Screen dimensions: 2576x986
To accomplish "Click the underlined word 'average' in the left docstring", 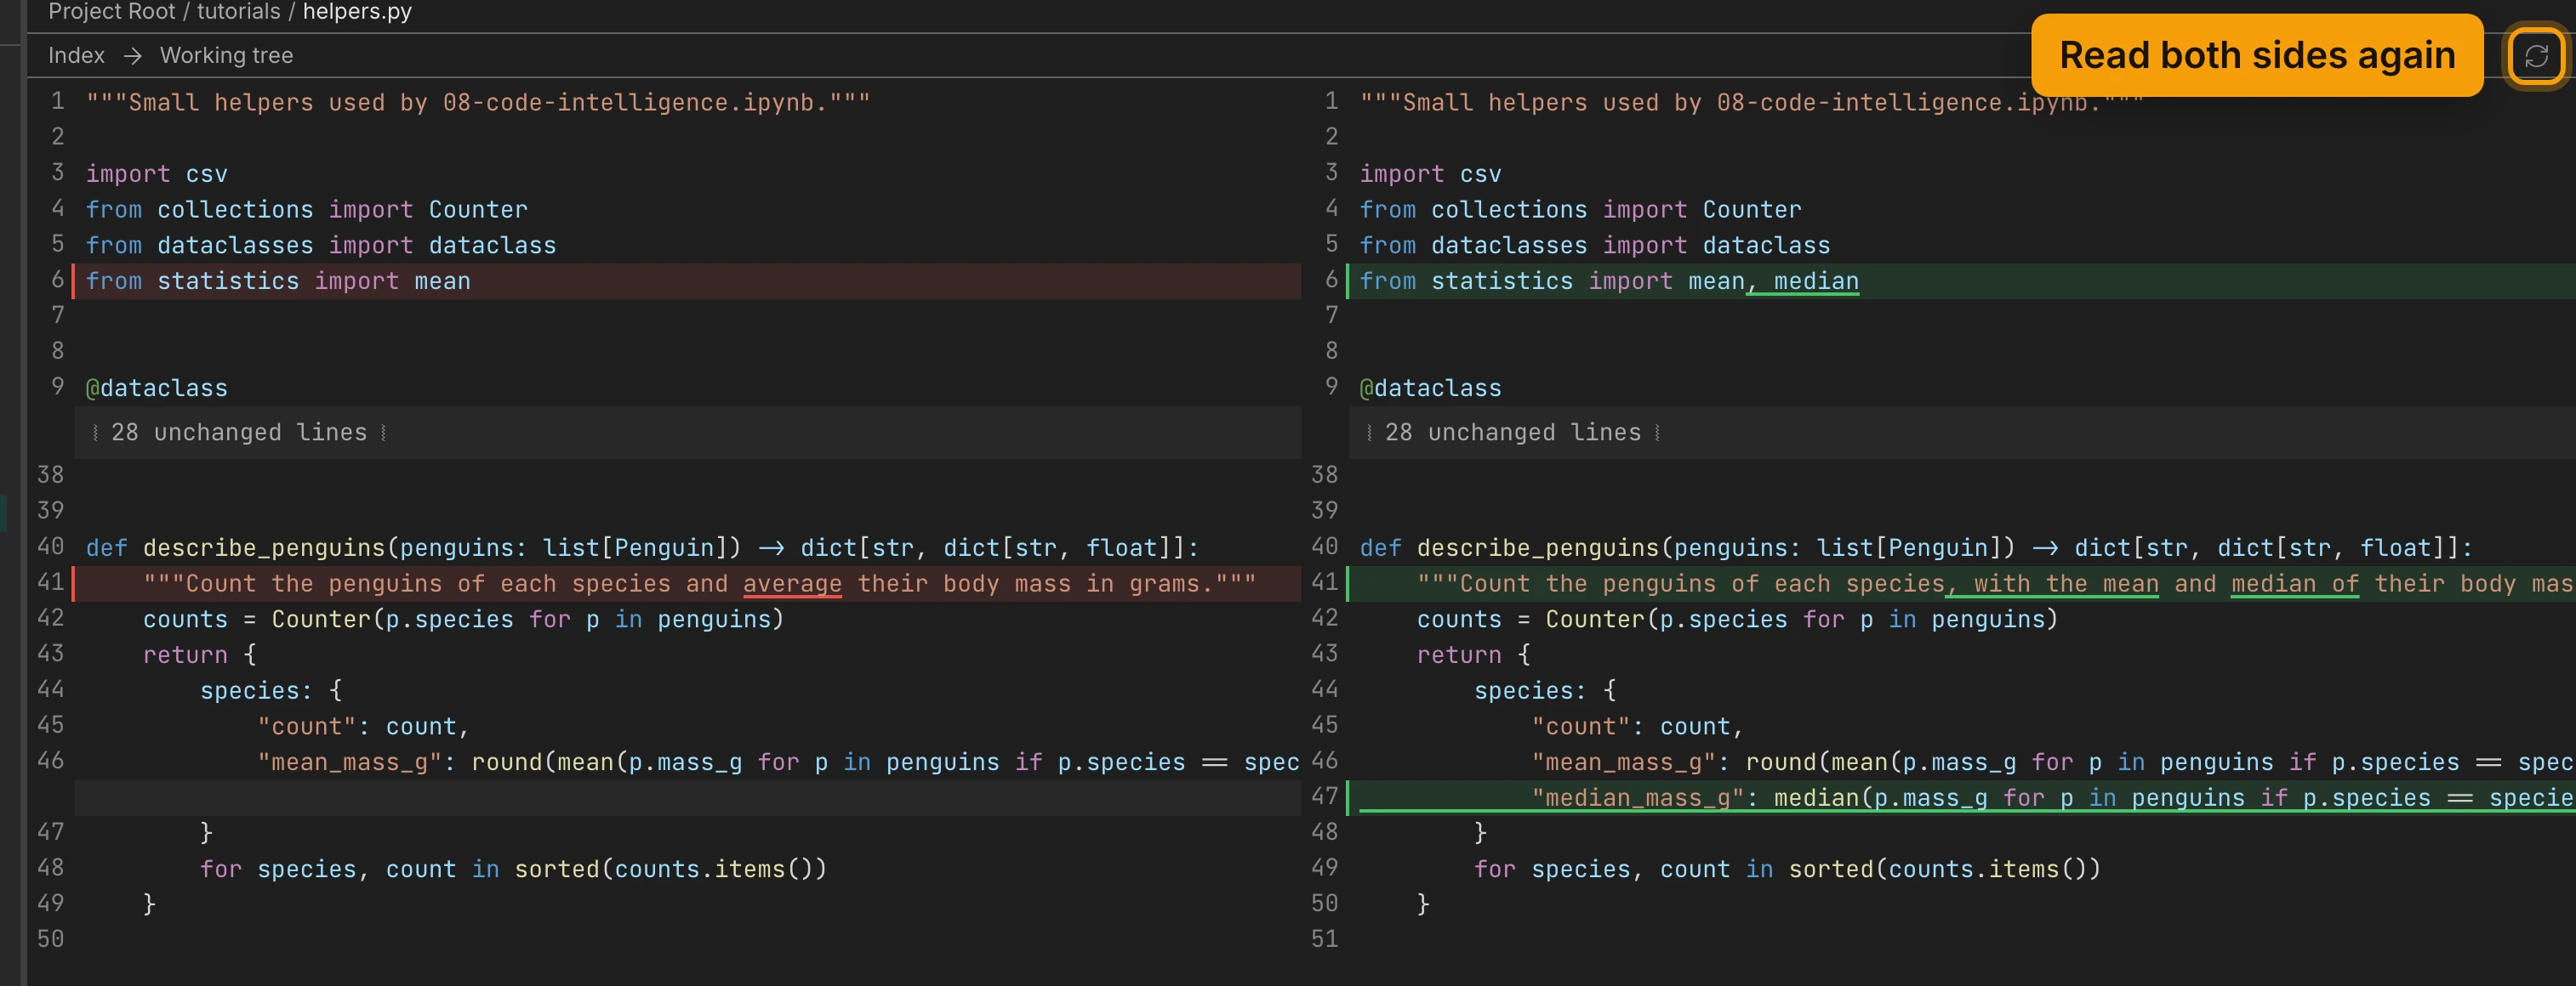I will (x=792, y=585).
